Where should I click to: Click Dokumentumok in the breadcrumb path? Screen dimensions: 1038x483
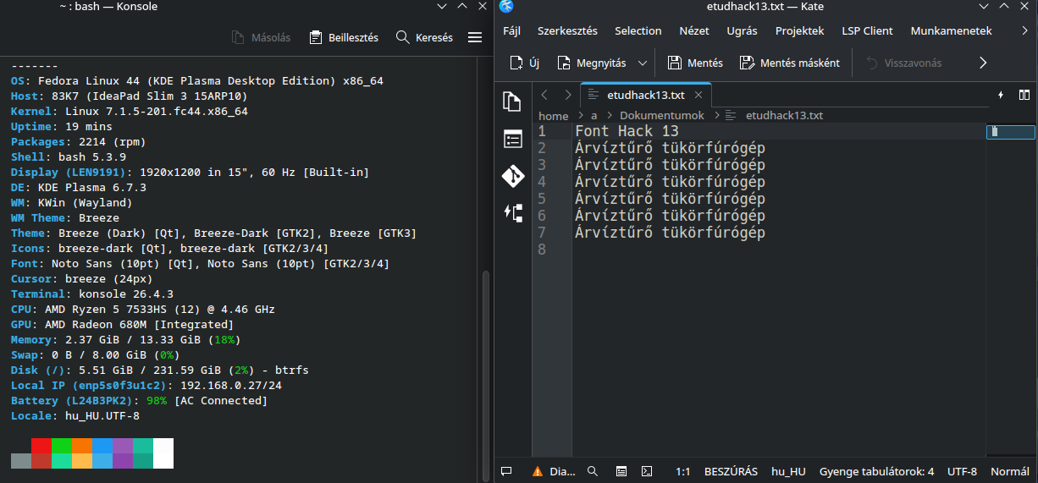tap(661, 116)
